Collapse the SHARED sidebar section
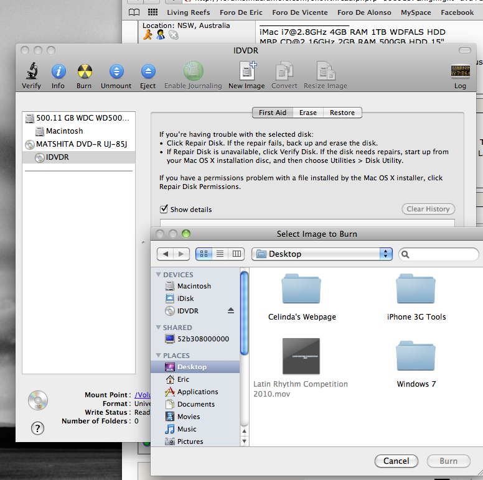Screen dimensions: 483x480 pos(159,328)
